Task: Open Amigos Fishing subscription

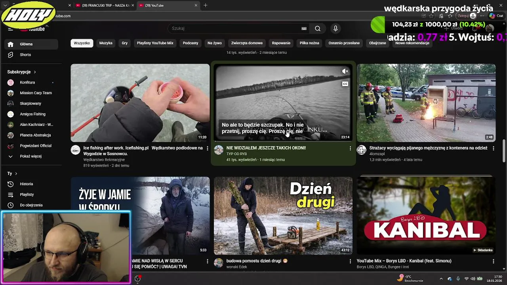Action: [x=32, y=114]
